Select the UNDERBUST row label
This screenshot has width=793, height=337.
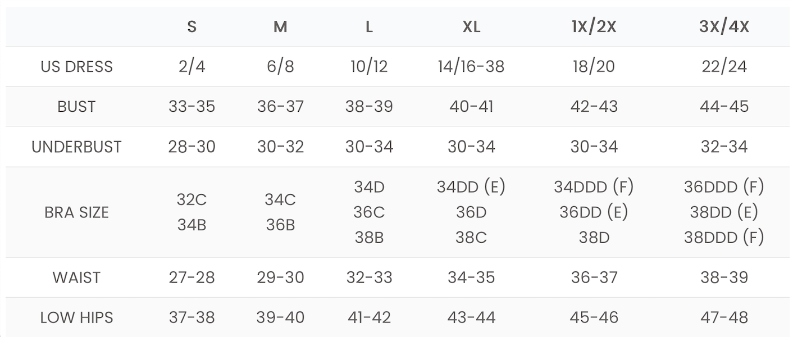(x=76, y=147)
